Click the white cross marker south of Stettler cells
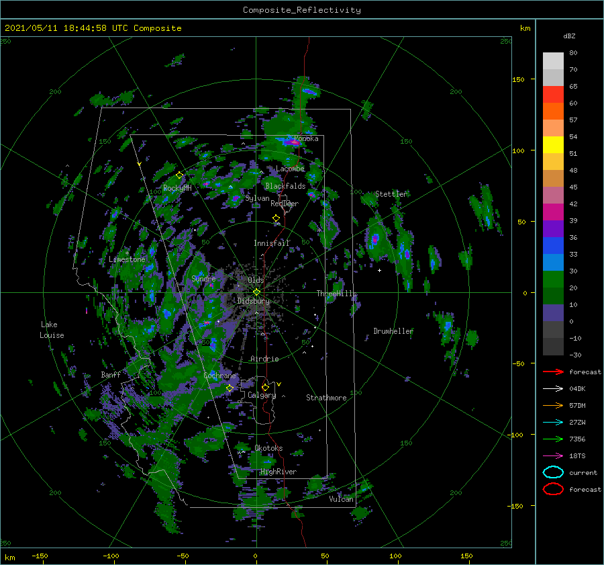This screenshot has width=604, height=565. click(x=379, y=270)
